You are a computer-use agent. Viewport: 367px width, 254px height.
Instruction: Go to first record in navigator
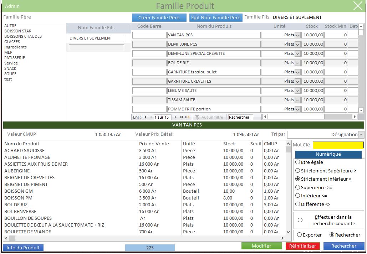(145, 117)
